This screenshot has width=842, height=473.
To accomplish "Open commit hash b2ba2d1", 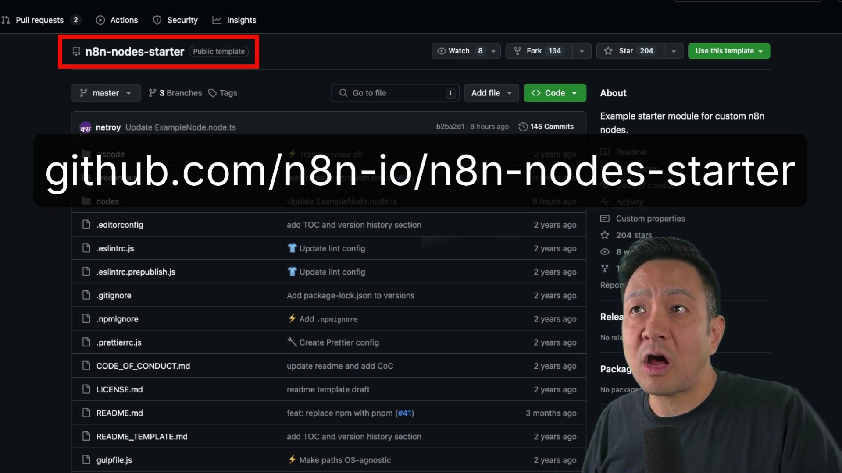I will (450, 127).
